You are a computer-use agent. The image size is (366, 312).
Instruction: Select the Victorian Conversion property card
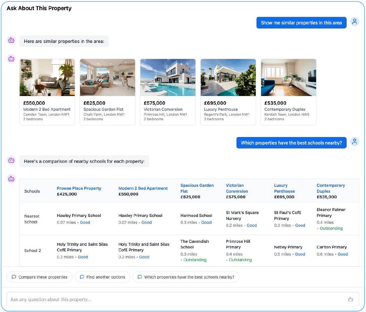168,92
